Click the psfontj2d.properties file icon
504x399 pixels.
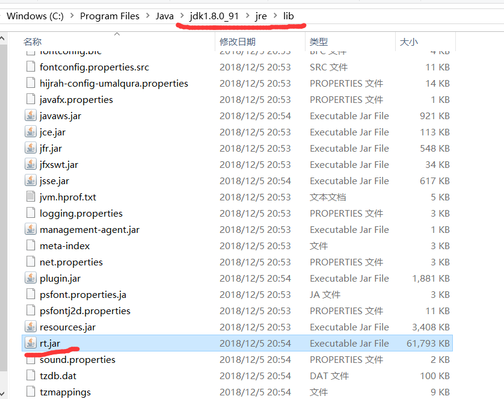coord(31,311)
